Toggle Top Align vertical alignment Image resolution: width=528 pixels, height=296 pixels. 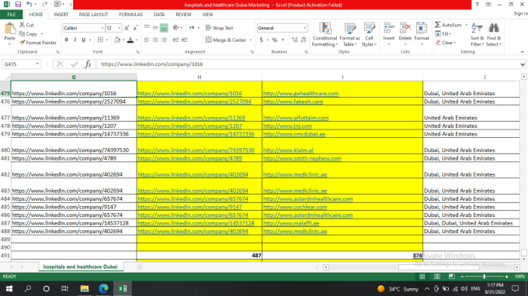(147, 28)
